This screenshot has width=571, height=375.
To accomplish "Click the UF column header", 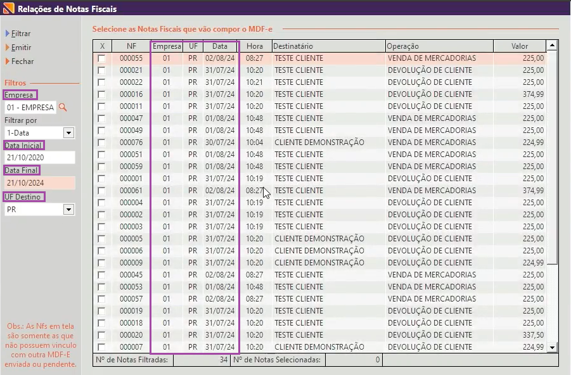I will coord(193,46).
